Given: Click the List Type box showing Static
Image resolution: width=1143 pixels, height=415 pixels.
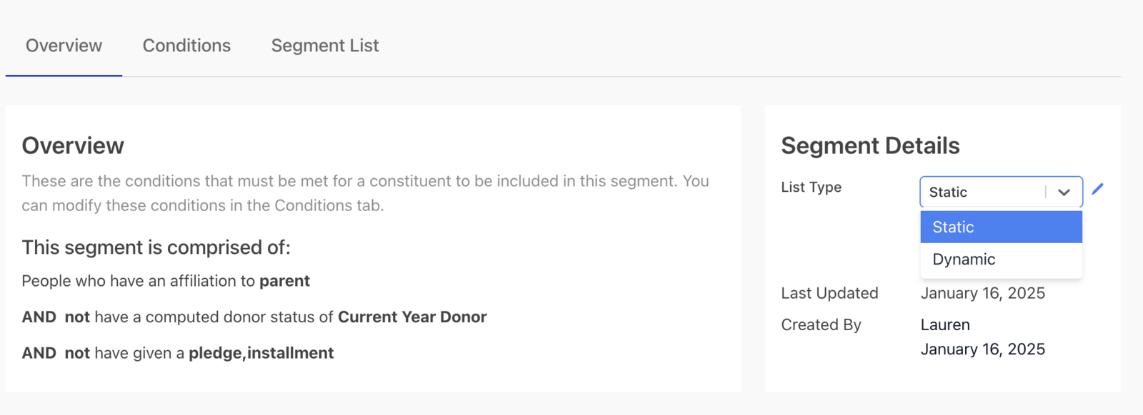Looking at the screenshot, I should (x=1001, y=192).
